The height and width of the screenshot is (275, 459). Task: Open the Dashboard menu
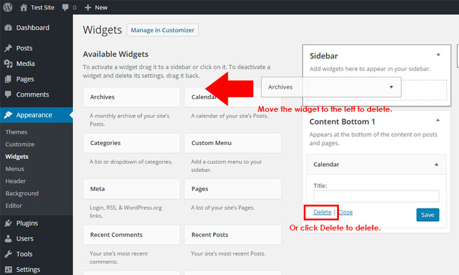[33, 28]
